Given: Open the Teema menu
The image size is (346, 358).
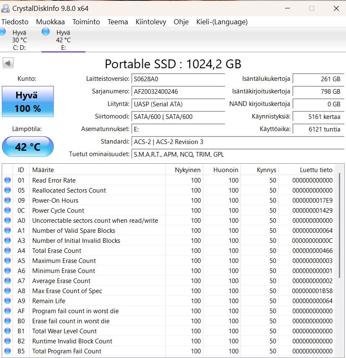Looking at the screenshot, I should (118, 22).
